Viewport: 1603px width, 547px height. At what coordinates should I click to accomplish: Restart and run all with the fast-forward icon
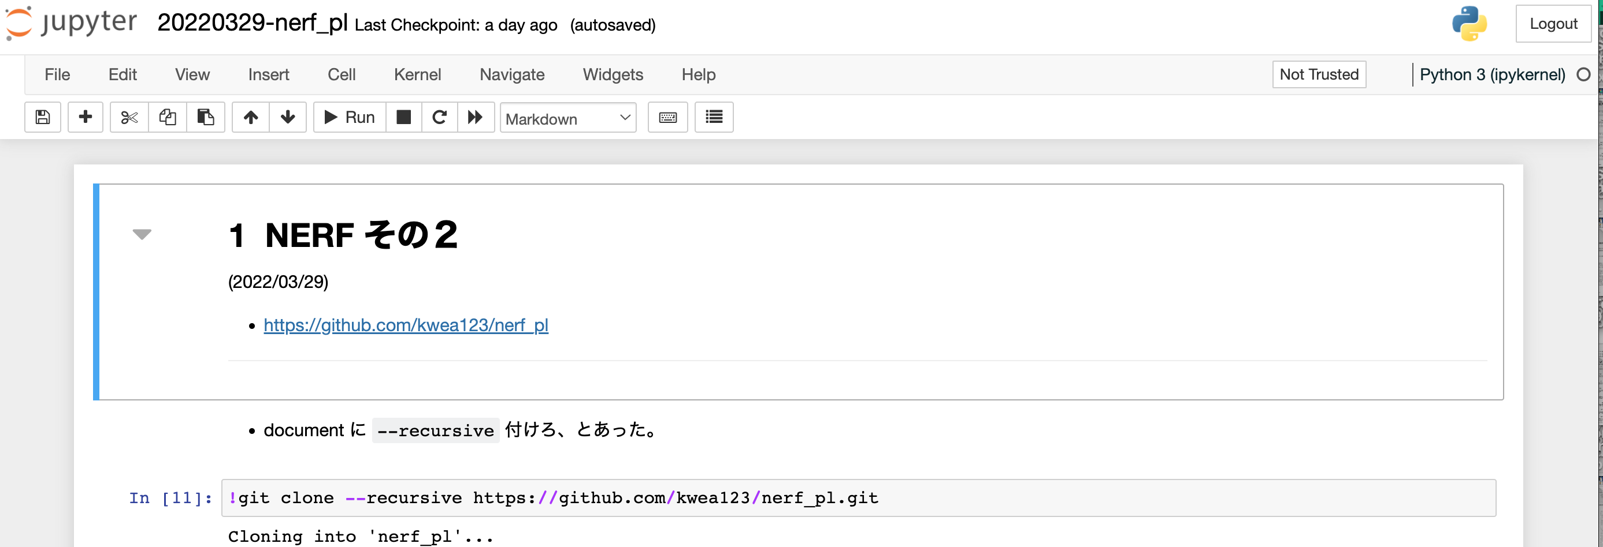click(x=476, y=117)
